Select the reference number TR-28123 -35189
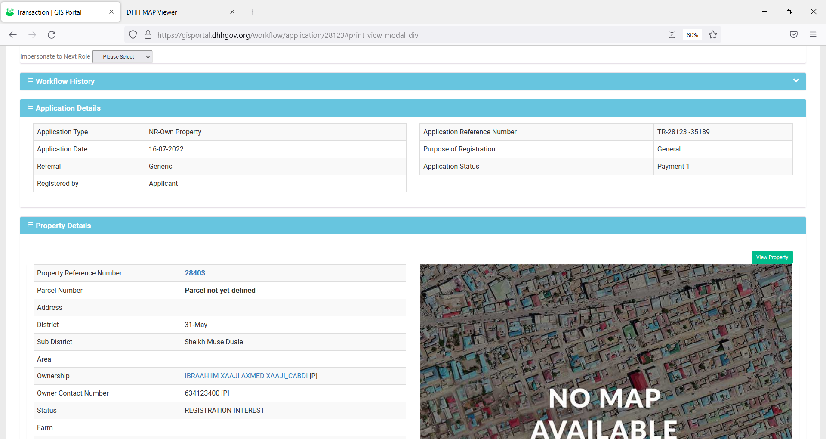 [x=684, y=132]
